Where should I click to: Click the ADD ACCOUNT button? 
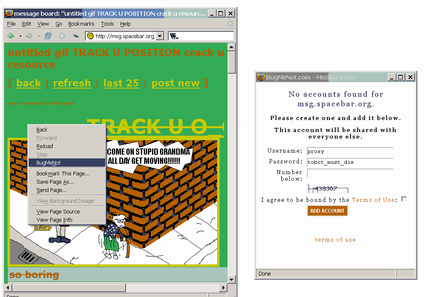click(x=327, y=211)
